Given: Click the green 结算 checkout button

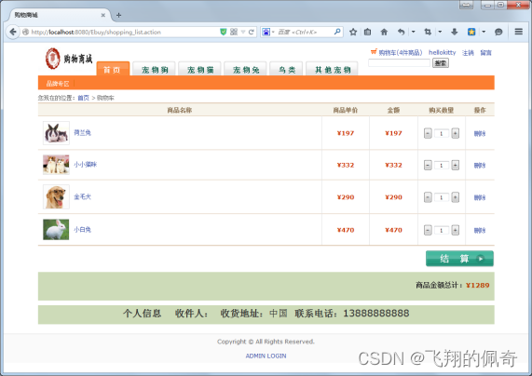Looking at the screenshot, I should pos(459,259).
